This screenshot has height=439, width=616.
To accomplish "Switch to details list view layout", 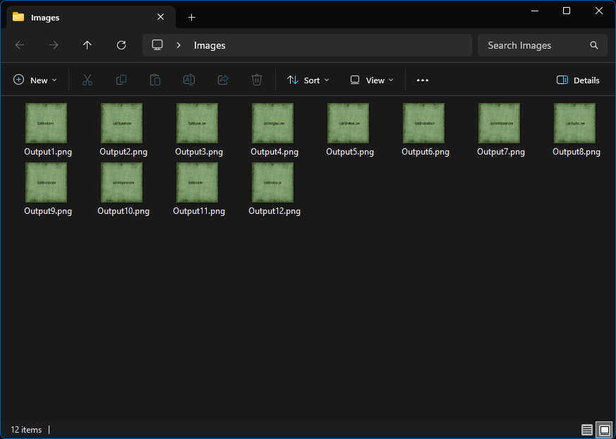I will tap(587, 430).
